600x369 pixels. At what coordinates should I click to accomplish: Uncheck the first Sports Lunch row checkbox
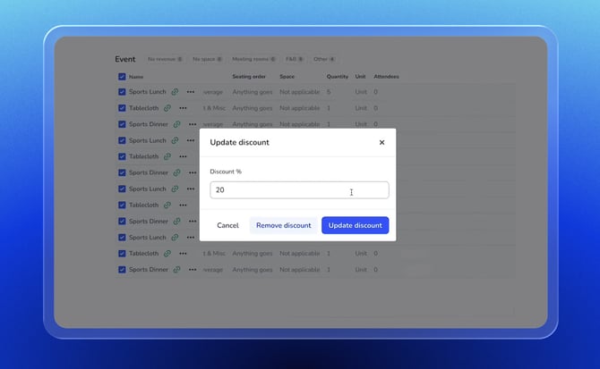(x=122, y=92)
